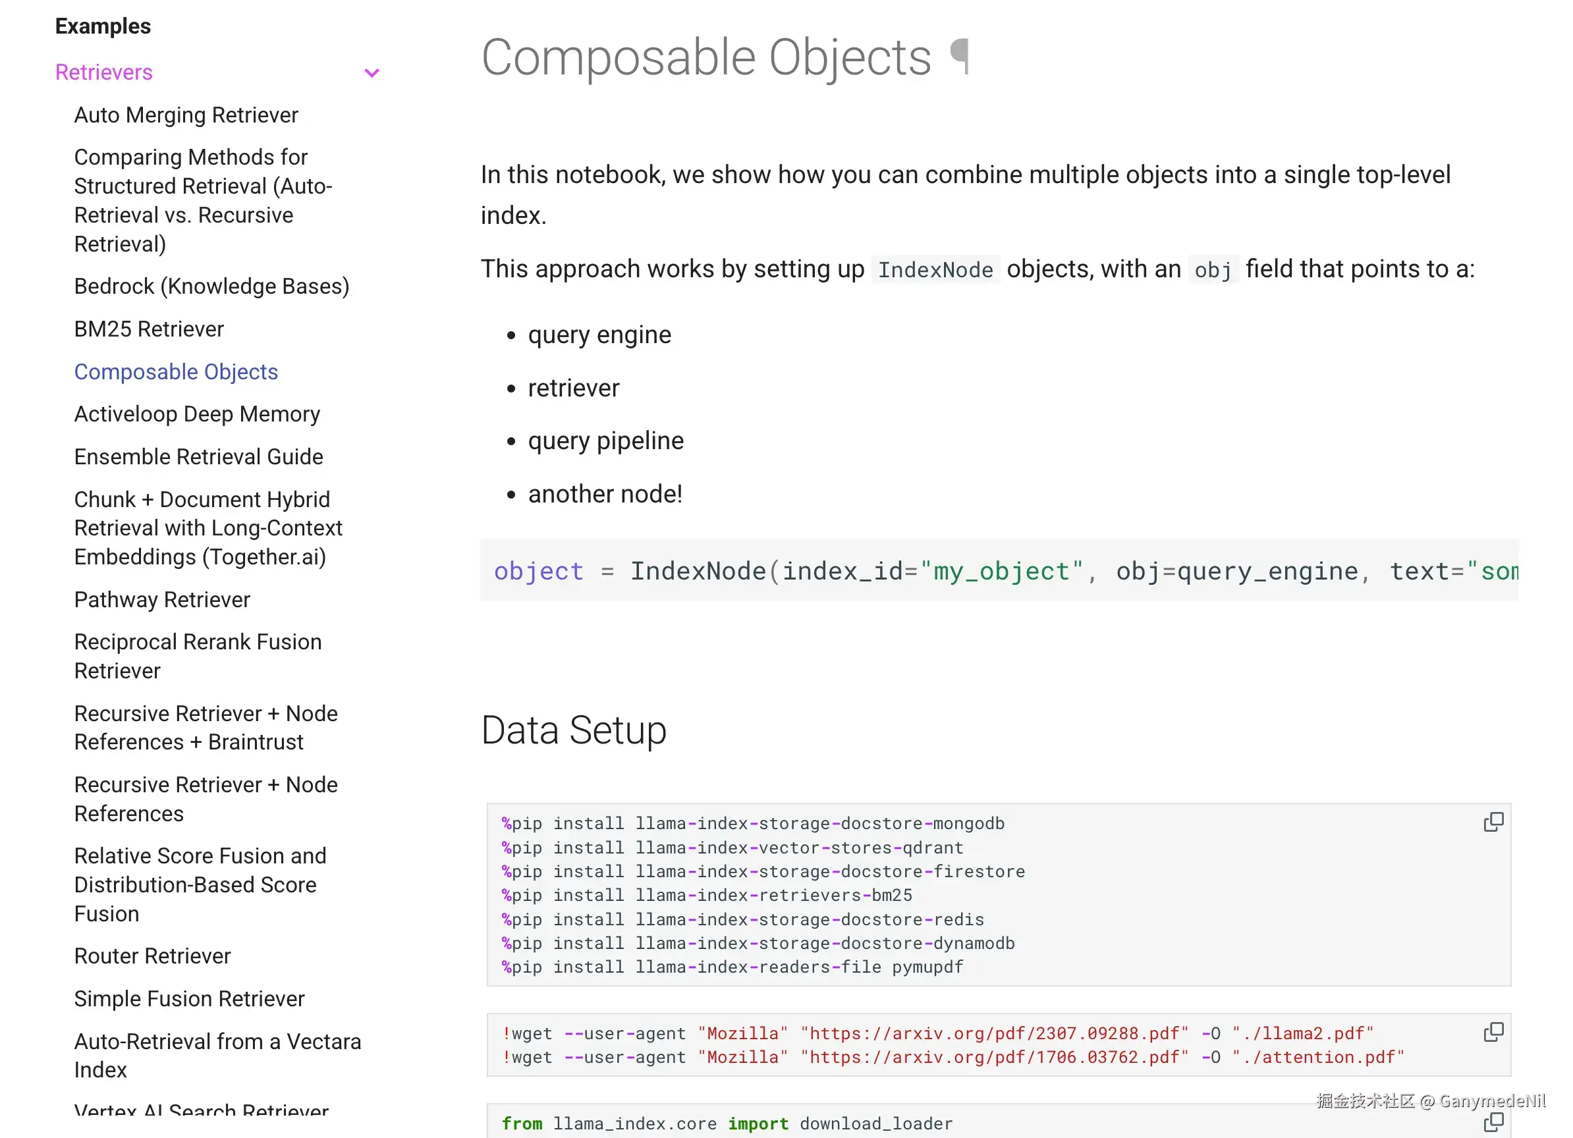Viewport: 1573px width, 1138px height.
Task: Open Ensemble Retrieval Guide
Action: click(x=198, y=457)
